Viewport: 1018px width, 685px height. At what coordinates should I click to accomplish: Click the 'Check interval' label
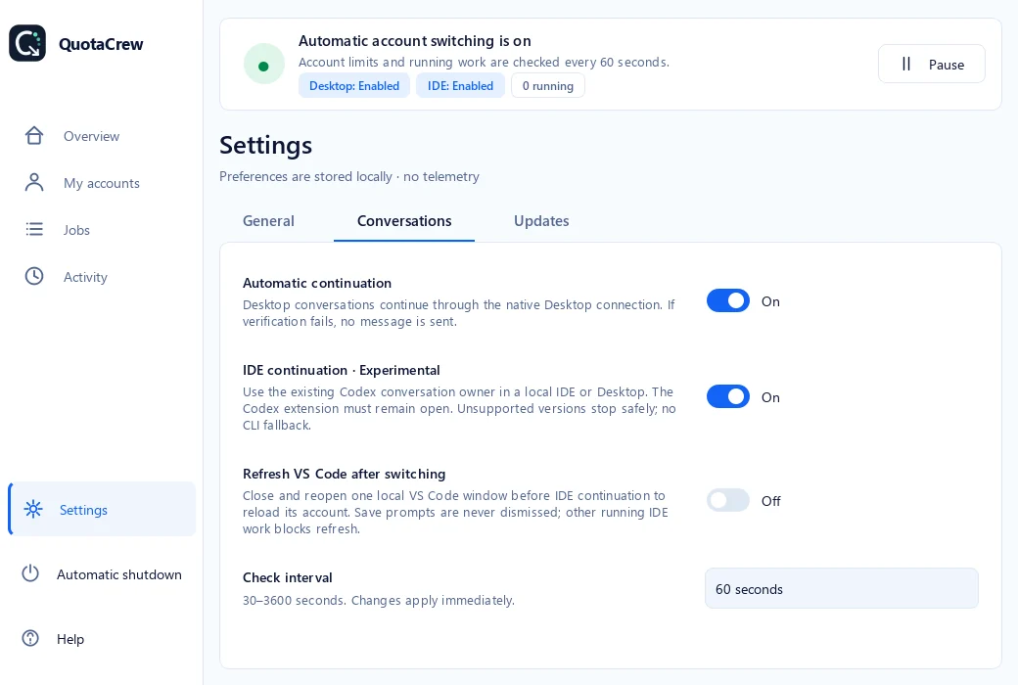pyautogui.click(x=288, y=577)
